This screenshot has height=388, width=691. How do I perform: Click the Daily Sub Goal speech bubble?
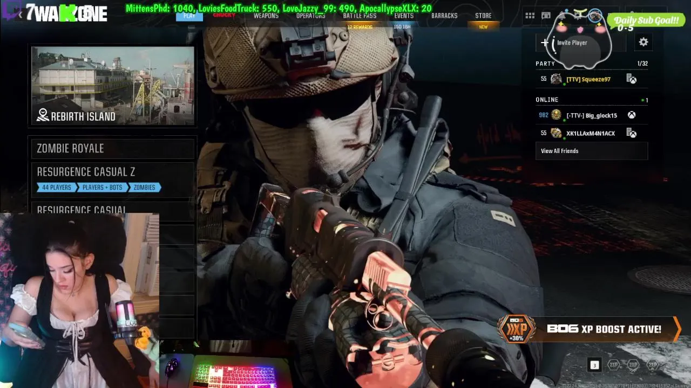coord(646,21)
